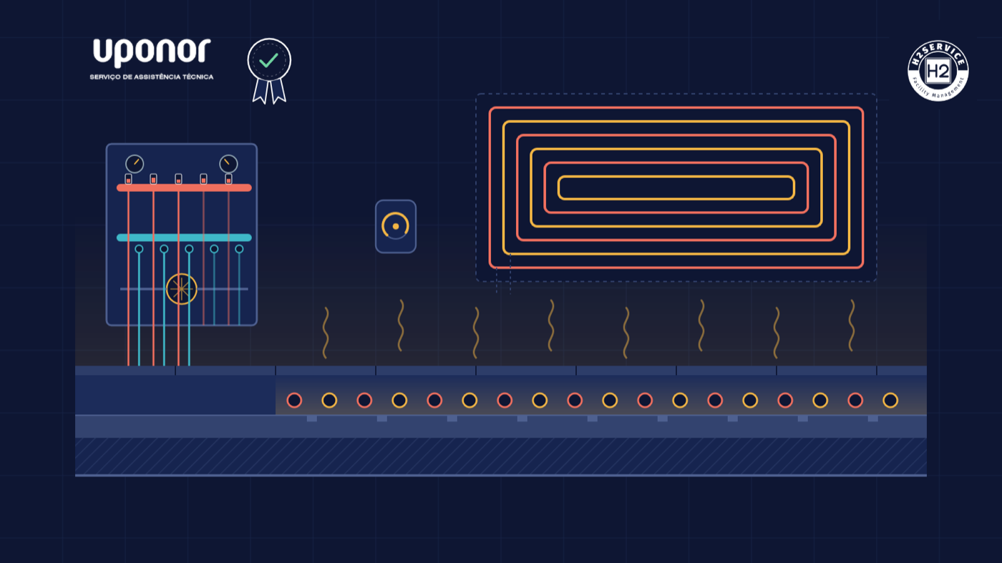Click the last blue valve circle
Viewport: 1002px width, 563px height.
tap(239, 249)
